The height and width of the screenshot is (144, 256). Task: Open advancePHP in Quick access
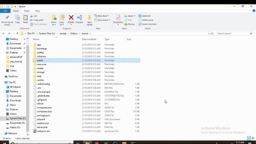pyautogui.click(x=14, y=57)
